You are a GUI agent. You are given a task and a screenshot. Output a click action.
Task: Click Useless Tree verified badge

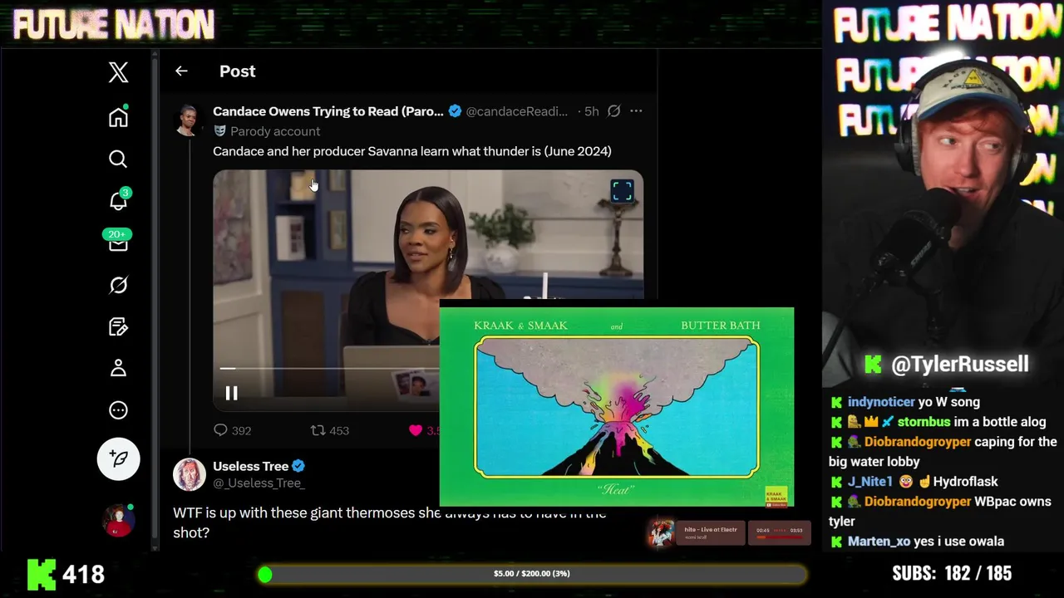coord(298,466)
